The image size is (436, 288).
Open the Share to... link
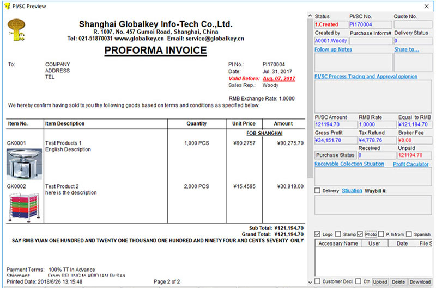tap(406, 49)
